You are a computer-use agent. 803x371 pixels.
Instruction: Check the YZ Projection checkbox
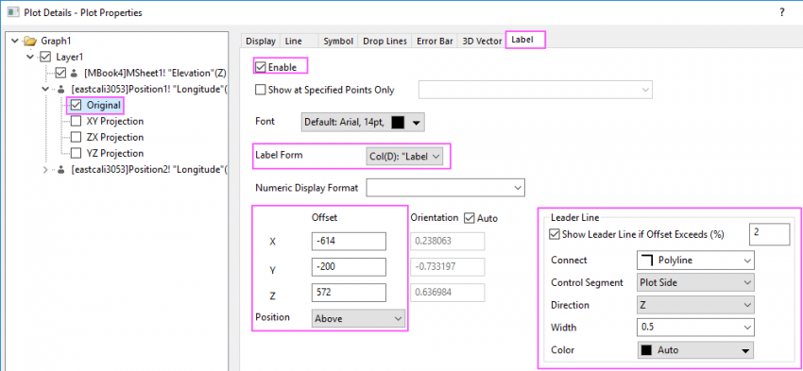76,153
